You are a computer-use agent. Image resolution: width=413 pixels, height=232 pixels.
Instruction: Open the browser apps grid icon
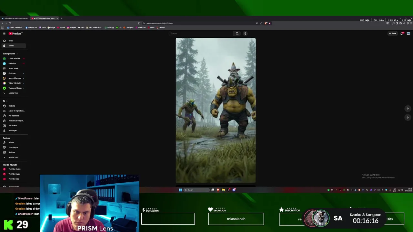click(3, 28)
